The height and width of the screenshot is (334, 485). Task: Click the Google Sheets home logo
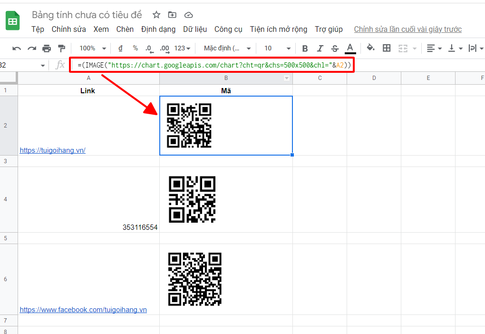[x=12, y=22]
